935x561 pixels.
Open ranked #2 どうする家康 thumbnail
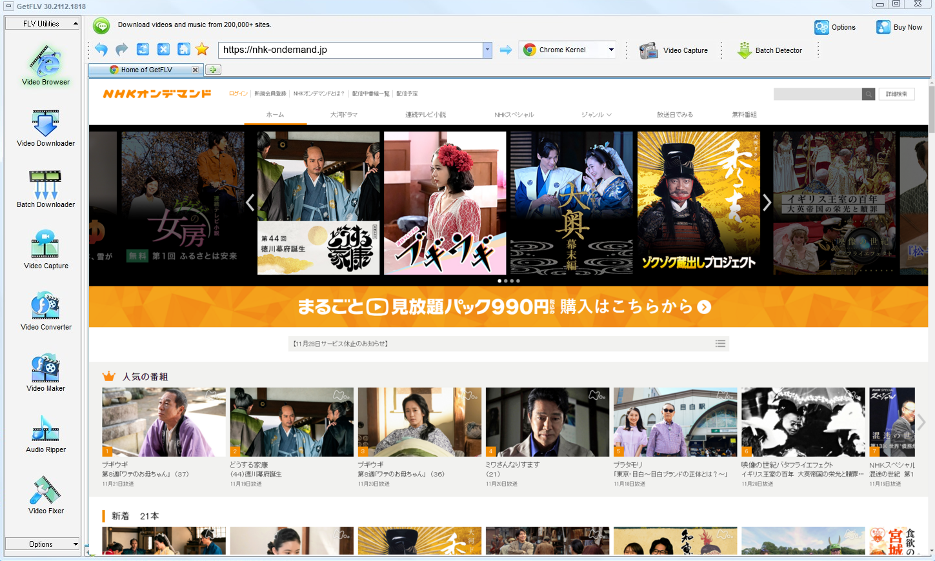pyautogui.click(x=292, y=422)
